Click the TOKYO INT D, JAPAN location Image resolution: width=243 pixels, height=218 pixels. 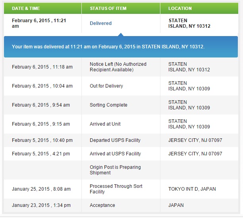(192, 189)
